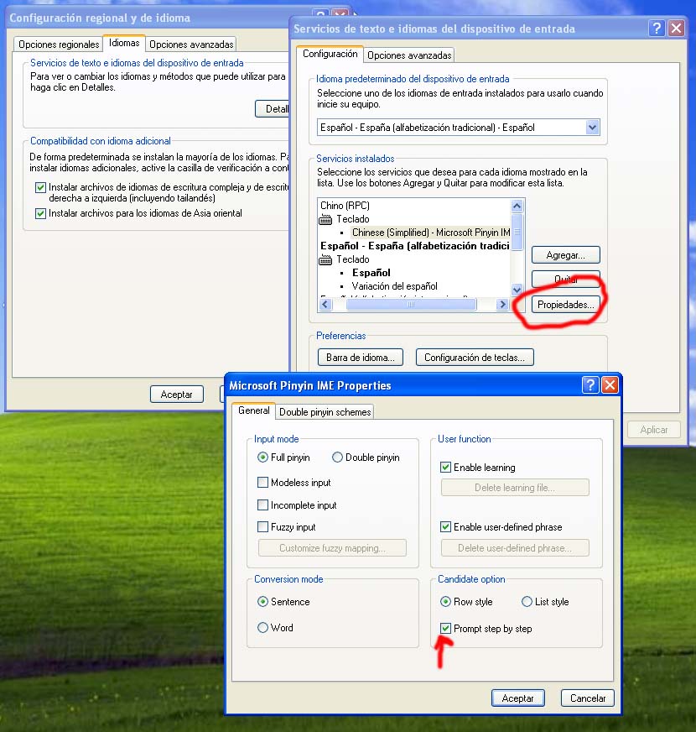Image resolution: width=696 pixels, height=732 pixels.
Task: Click Aceptar in the Pinyin IME Properties dialog
Action: pos(517,698)
